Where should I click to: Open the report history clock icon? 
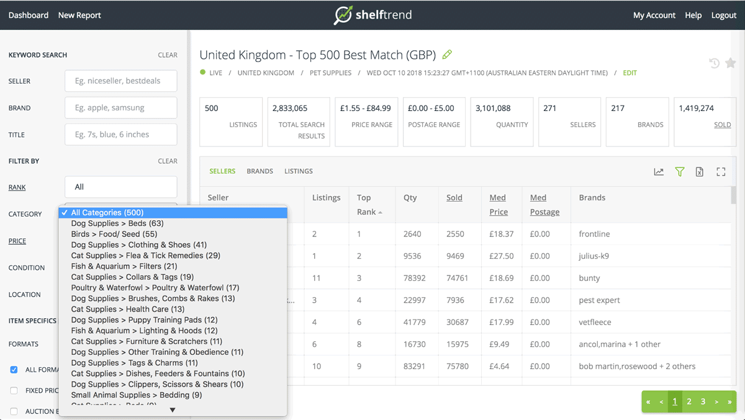click(715, 63)
